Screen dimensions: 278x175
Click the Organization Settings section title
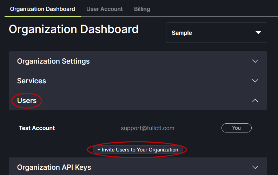click(x=53, y=61)
